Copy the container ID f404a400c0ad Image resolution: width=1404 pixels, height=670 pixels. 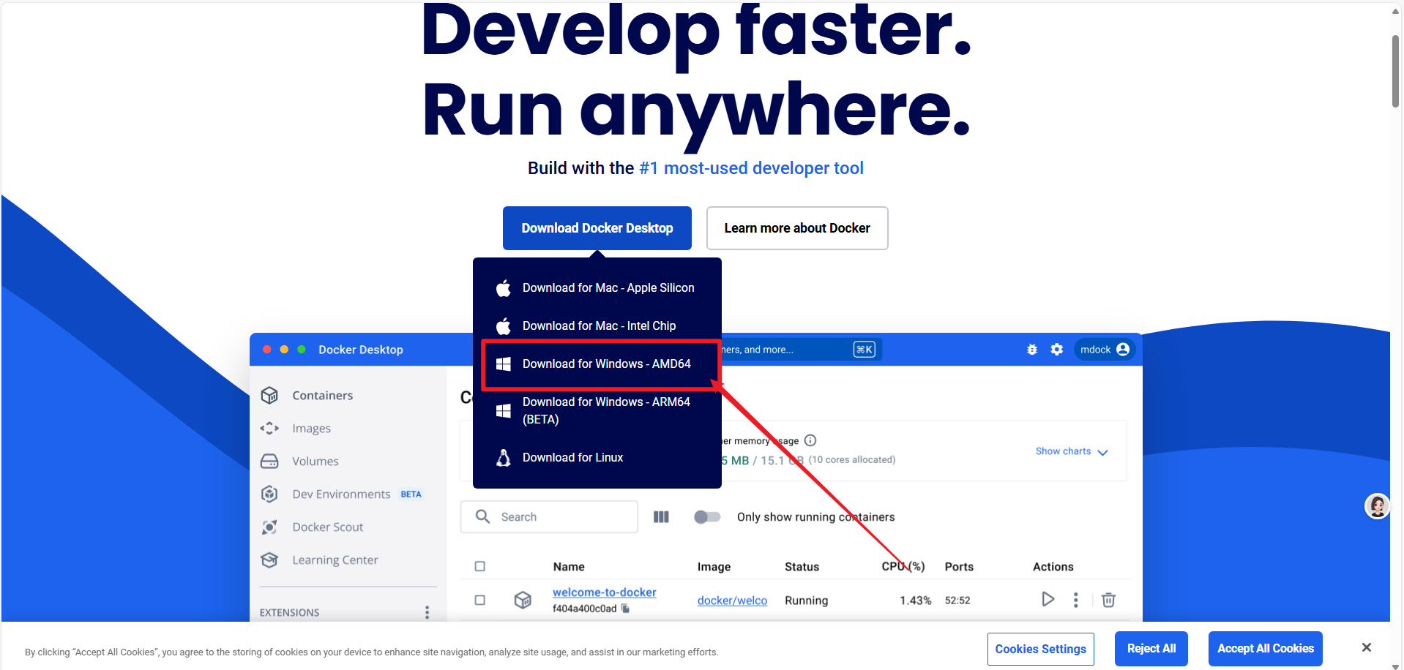coord(625,609)
